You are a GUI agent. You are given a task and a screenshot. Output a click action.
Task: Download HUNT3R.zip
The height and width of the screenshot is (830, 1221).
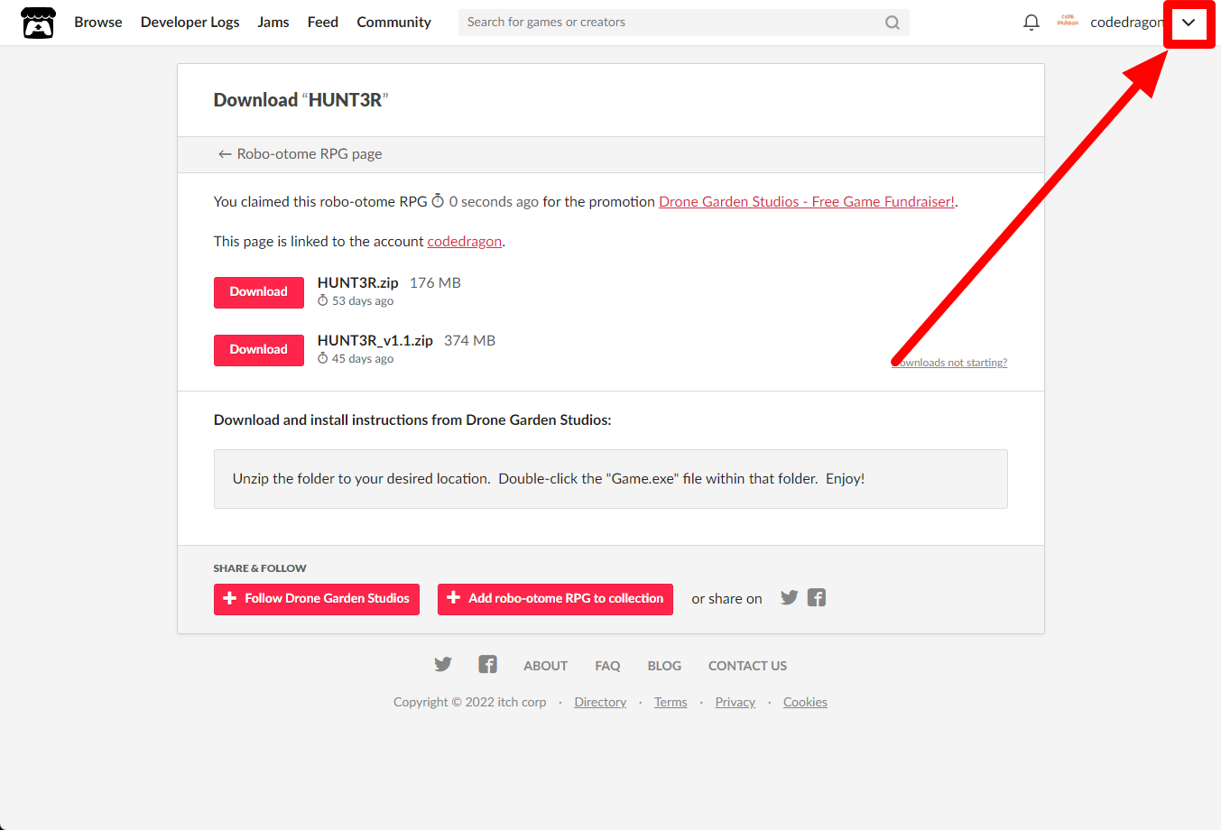(259, 292)
